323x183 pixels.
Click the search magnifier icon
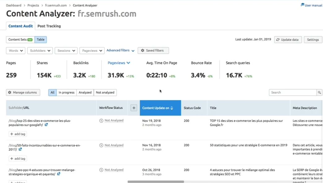coord(319,92)
